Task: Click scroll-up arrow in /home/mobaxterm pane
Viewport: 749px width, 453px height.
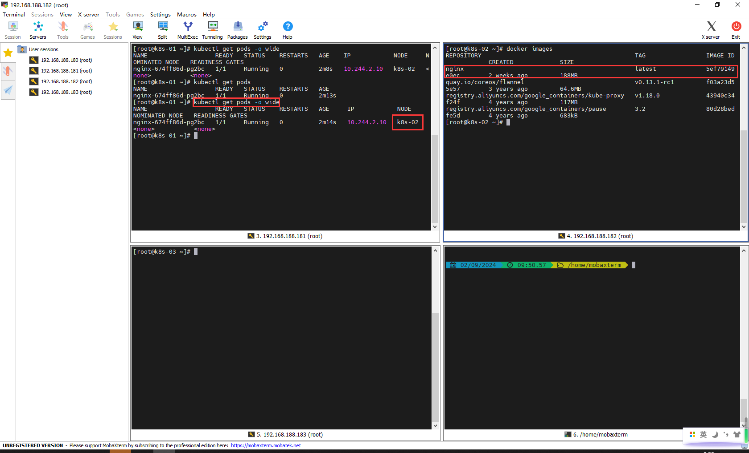Action: tap(744, 251)
